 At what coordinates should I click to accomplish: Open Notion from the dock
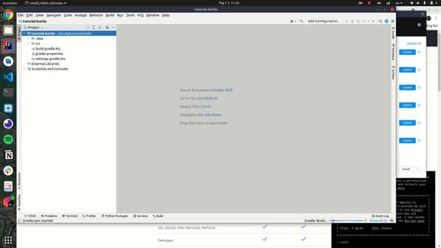[x=8, y=155]
